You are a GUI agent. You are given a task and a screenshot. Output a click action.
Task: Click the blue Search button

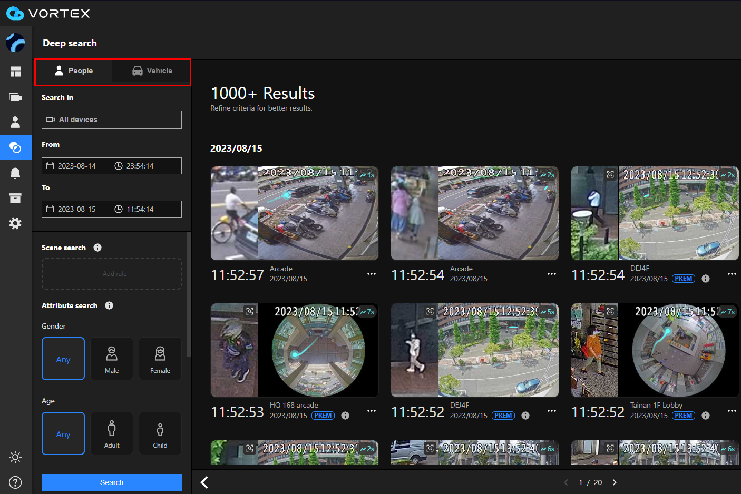[x=112, y=482]
